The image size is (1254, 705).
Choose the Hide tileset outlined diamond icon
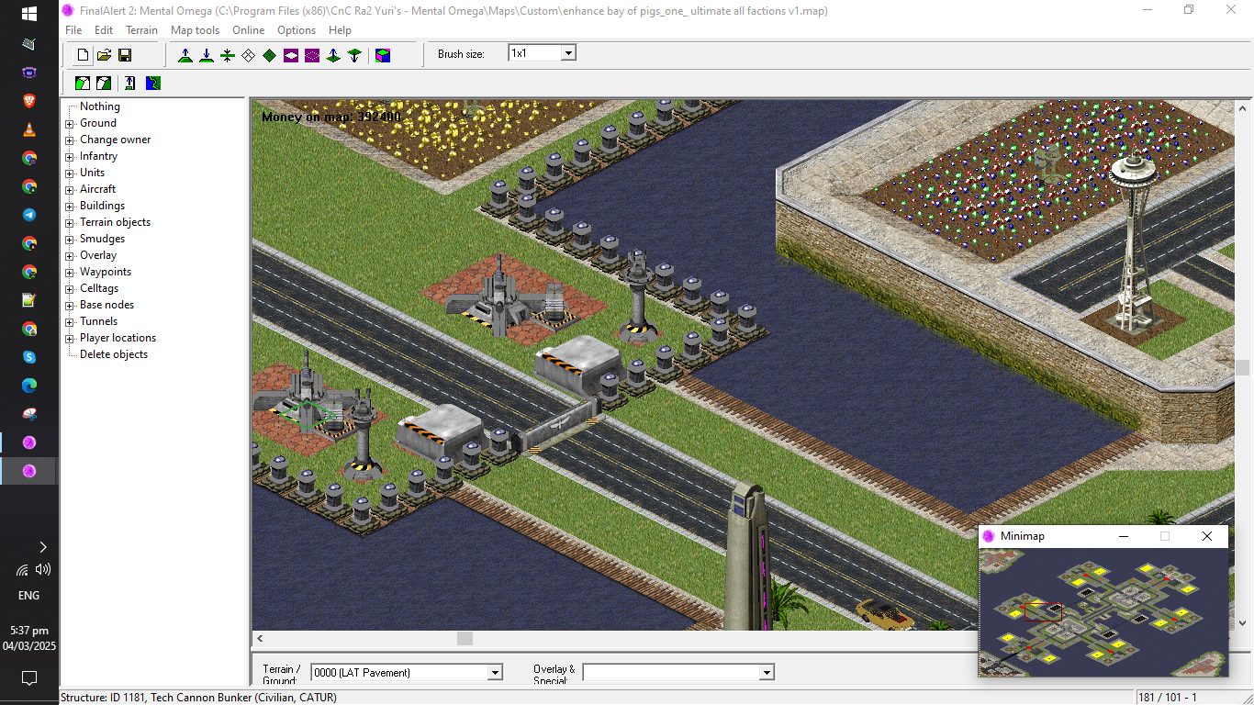[x=249, y=55]
